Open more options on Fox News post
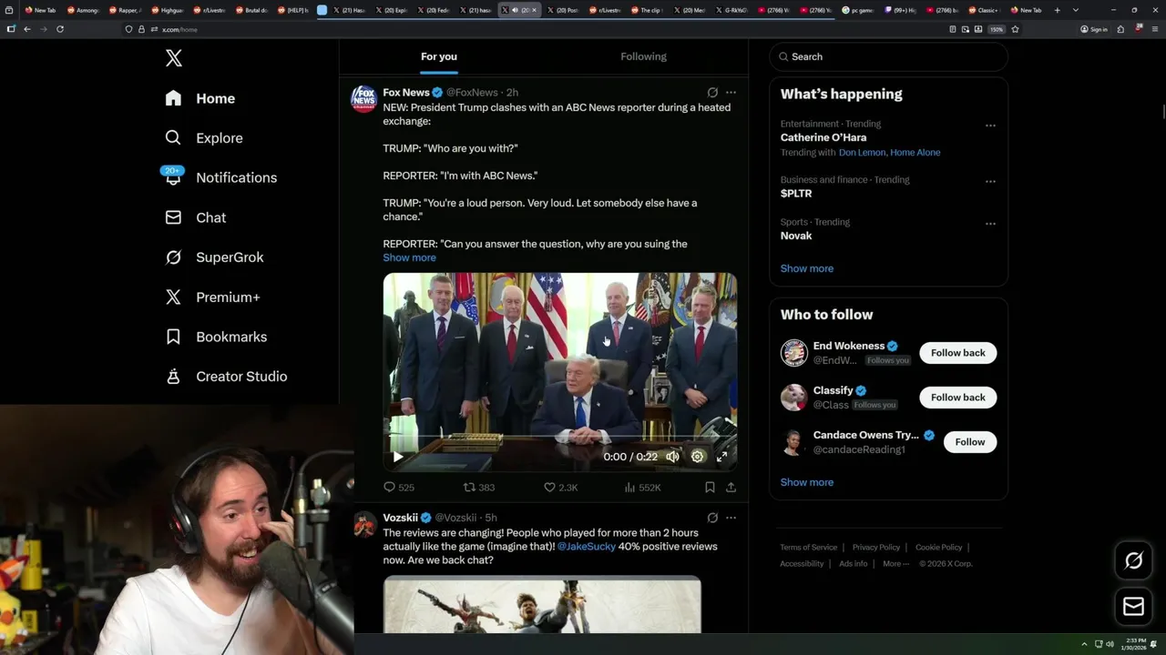Image resolution: width=1166 pixels, height=655 pixels. point(731,93)
